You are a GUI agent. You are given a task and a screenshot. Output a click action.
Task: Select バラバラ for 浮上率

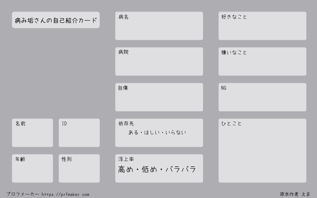(x=181, y=169)
